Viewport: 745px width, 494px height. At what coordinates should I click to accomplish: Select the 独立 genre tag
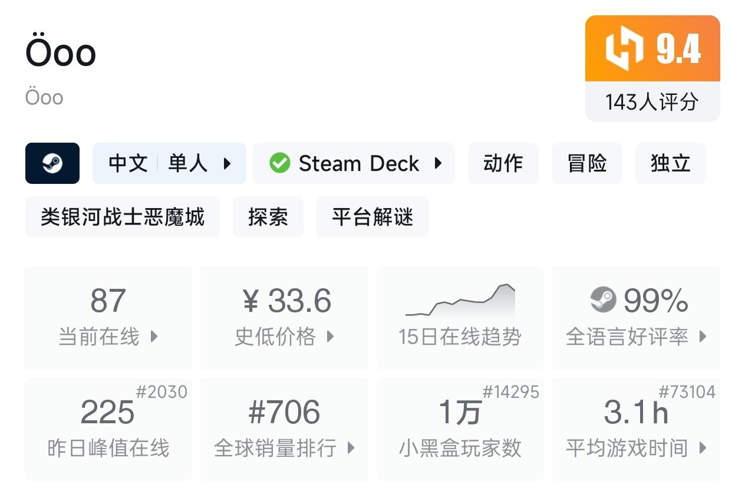coord(670,163)
